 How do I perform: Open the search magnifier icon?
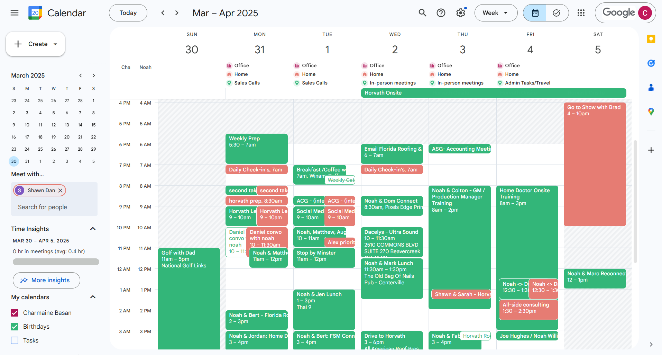click(422, 13)
